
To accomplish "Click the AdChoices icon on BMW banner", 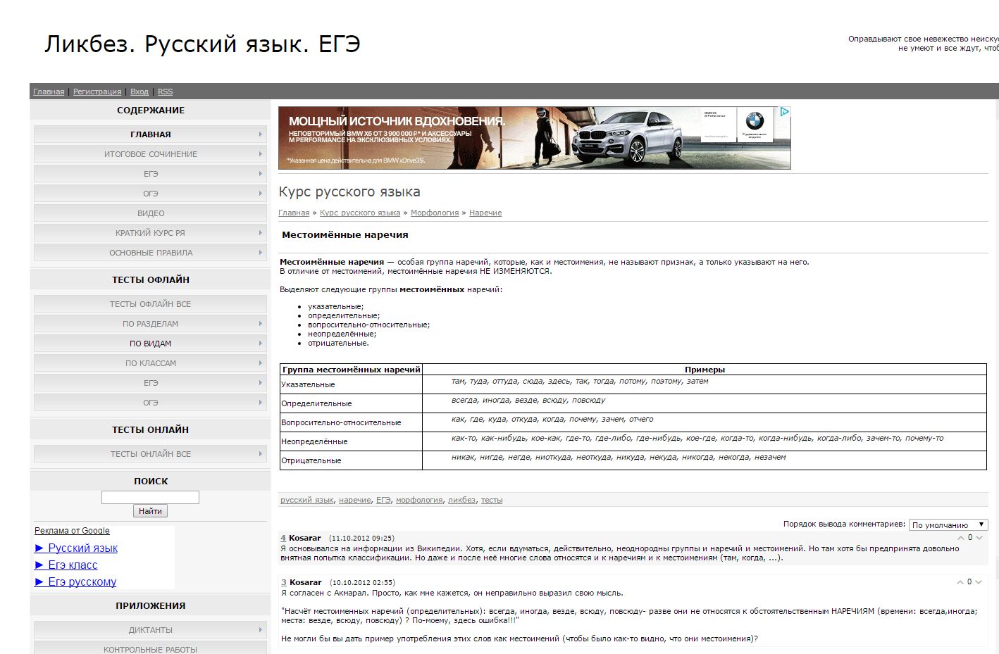I will pos(784,112).
